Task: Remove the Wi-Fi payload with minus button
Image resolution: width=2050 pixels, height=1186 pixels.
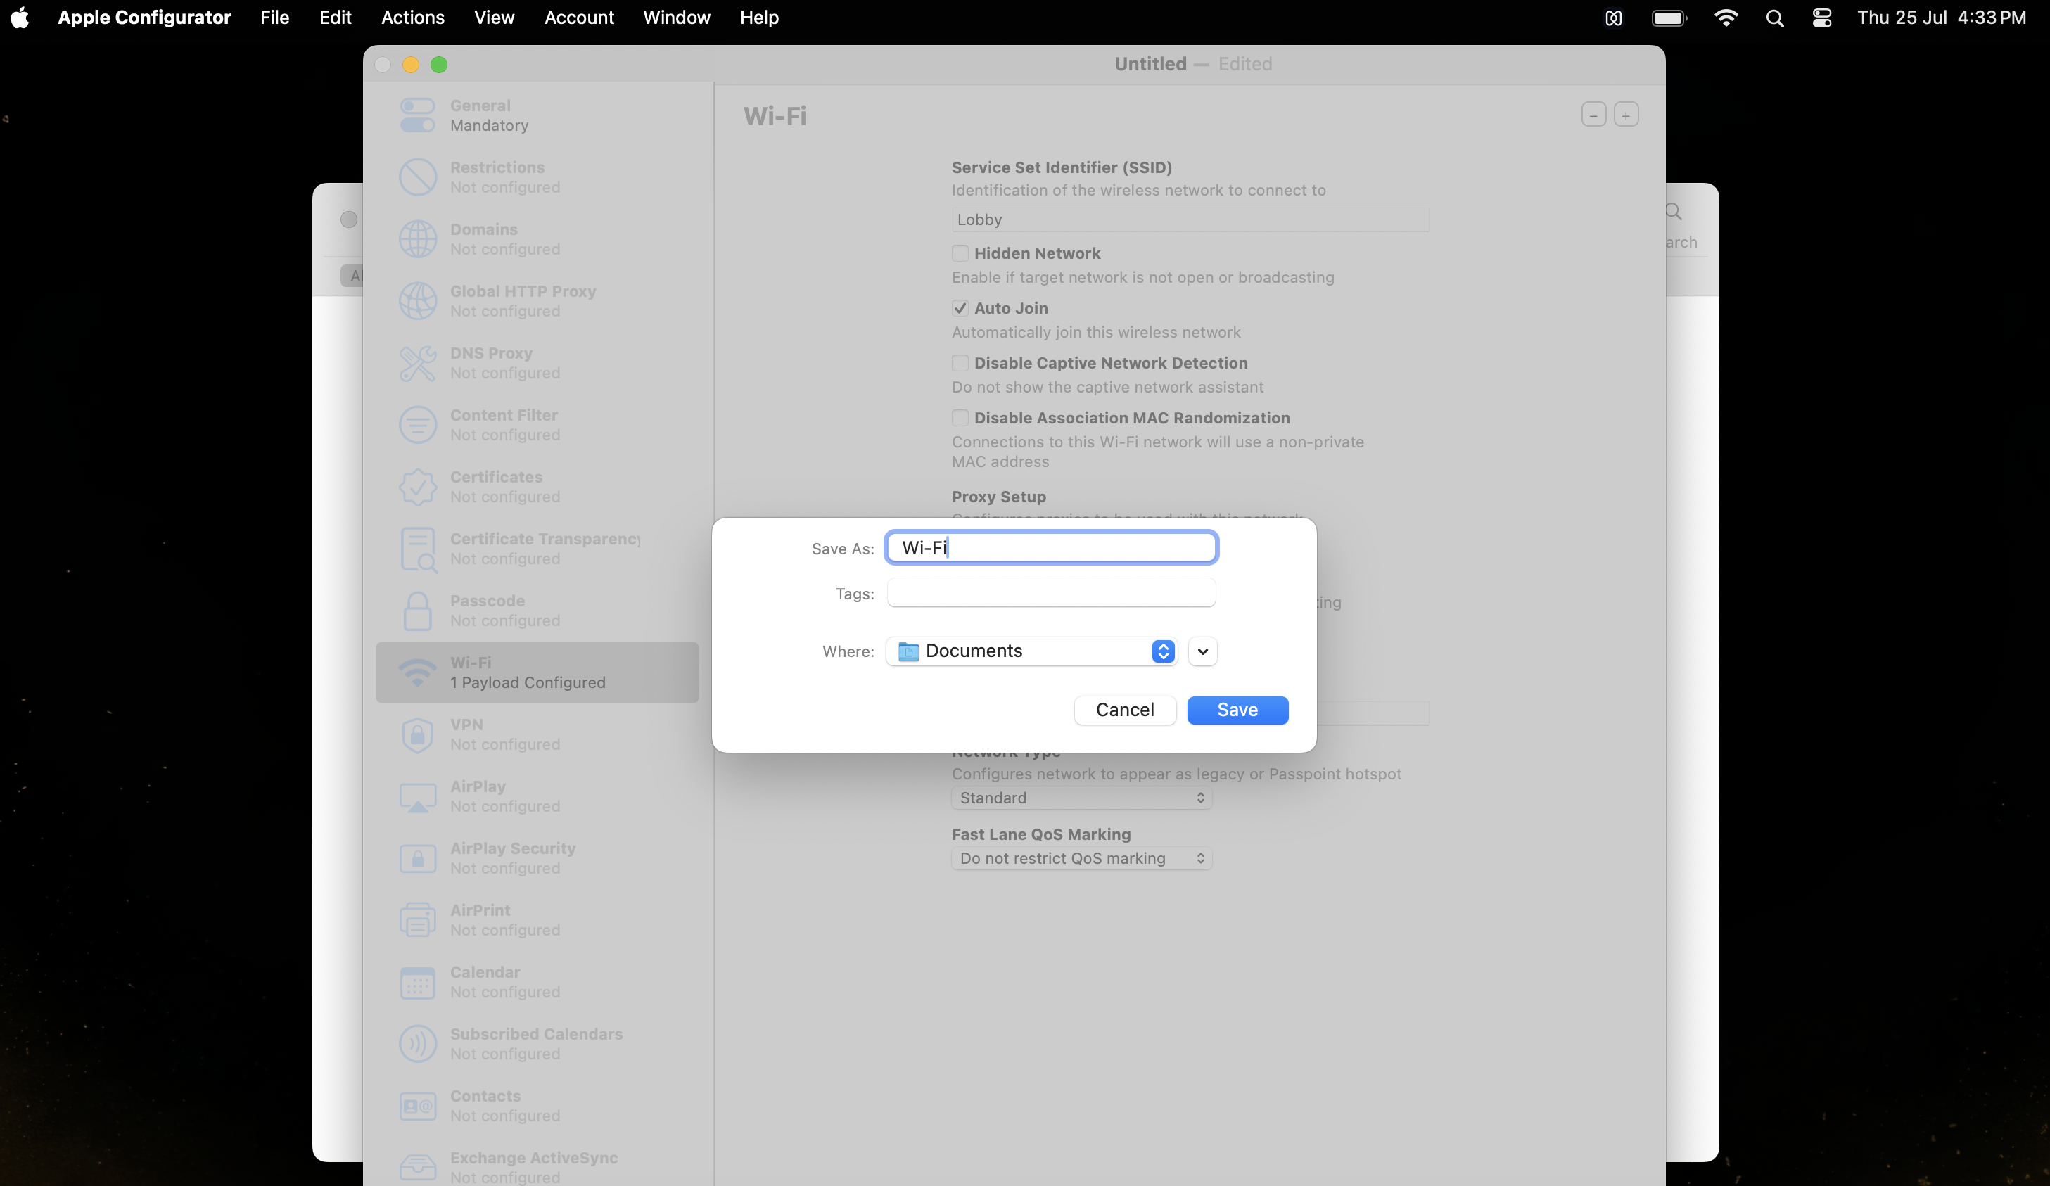Action: point(1593,115)
